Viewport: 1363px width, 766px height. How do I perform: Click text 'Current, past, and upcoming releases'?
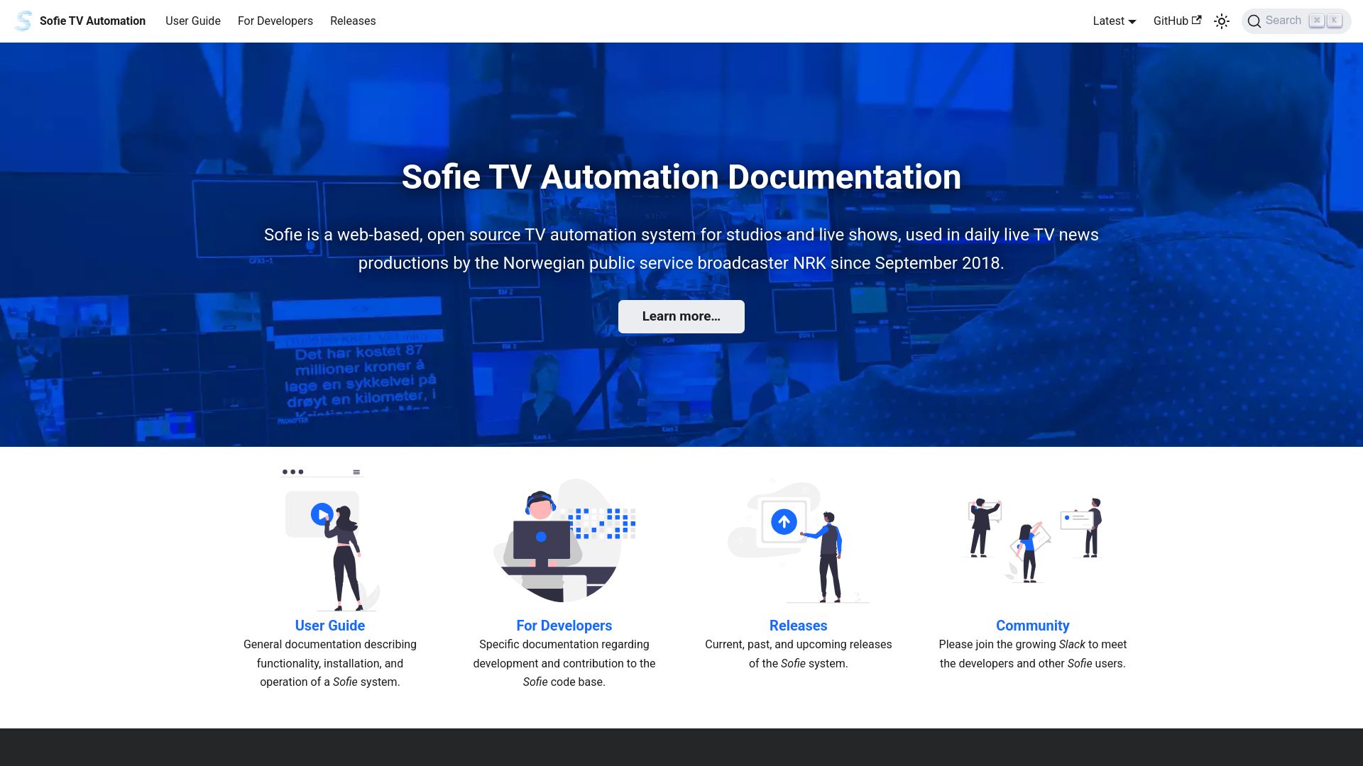[799, 645]
